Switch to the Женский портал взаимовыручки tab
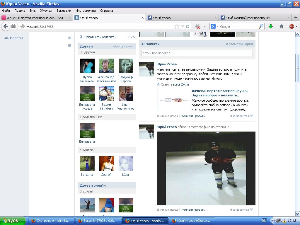The image size is (300, 225). tap(36, 18)
